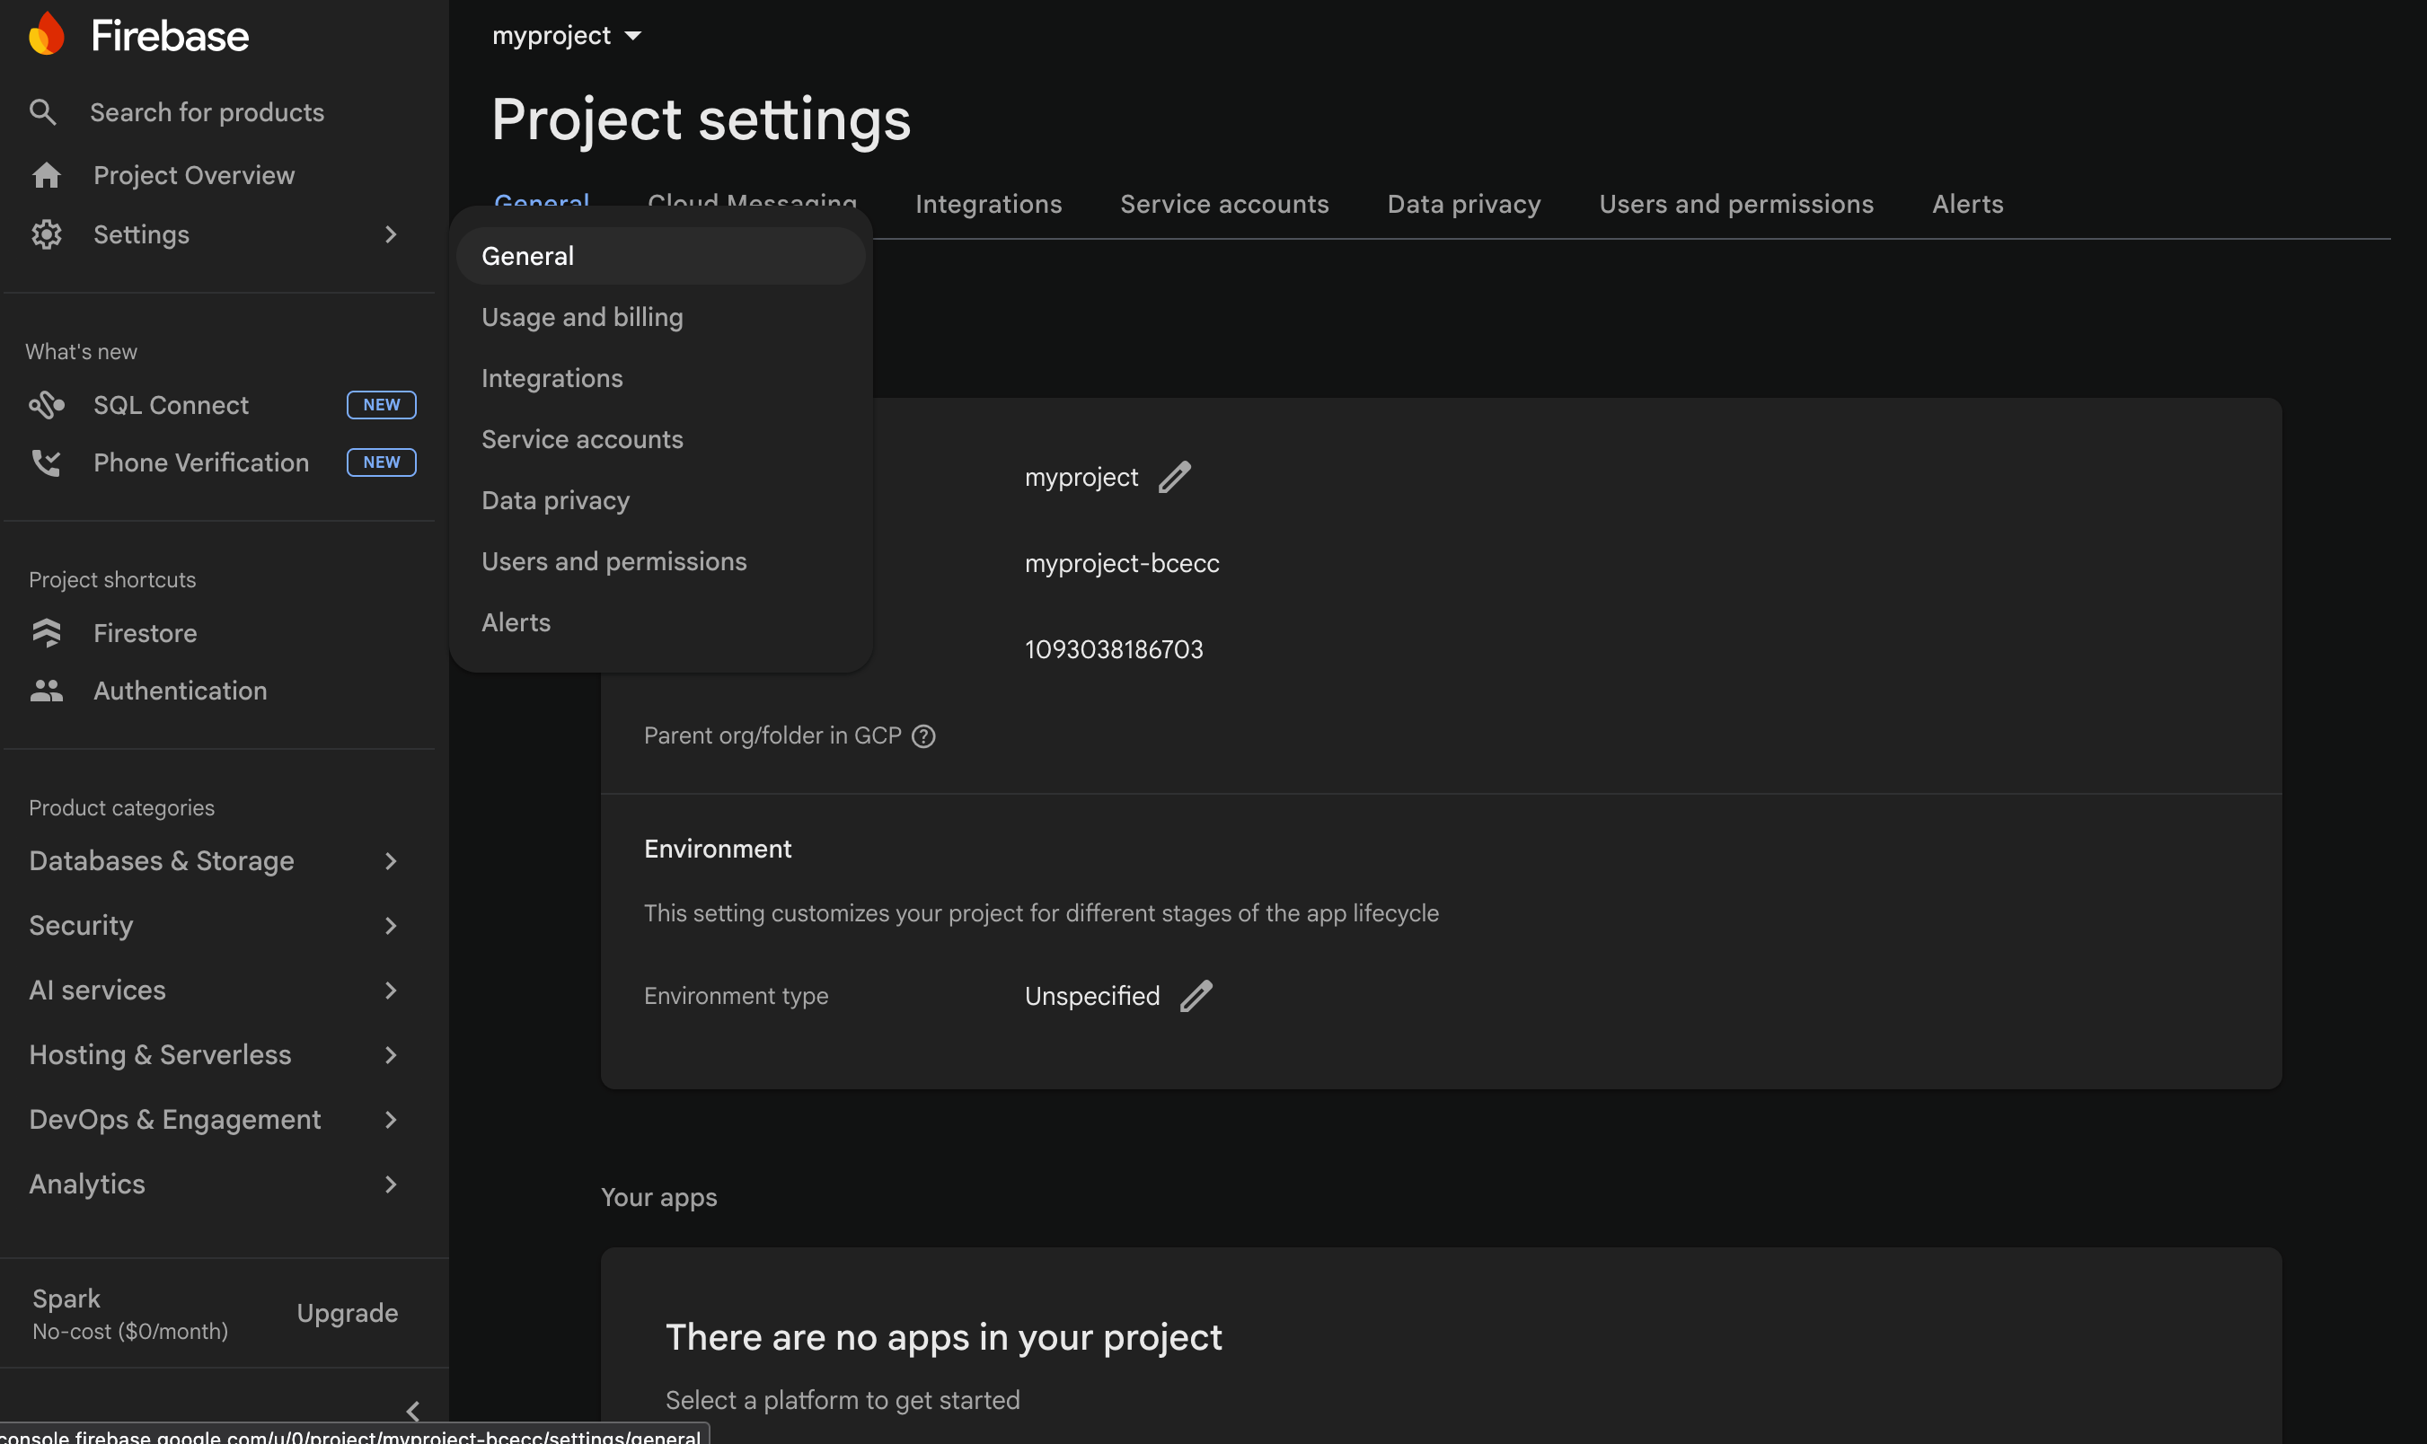The image size is (2427, 1444).
Task: Click the Project settings page title
Action: [702, 119]
